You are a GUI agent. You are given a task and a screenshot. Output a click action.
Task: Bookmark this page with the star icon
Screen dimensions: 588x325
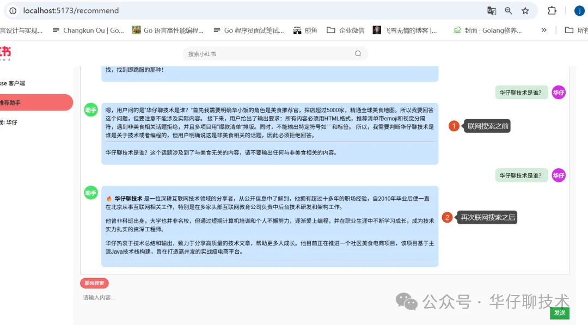tap(525, 11)
